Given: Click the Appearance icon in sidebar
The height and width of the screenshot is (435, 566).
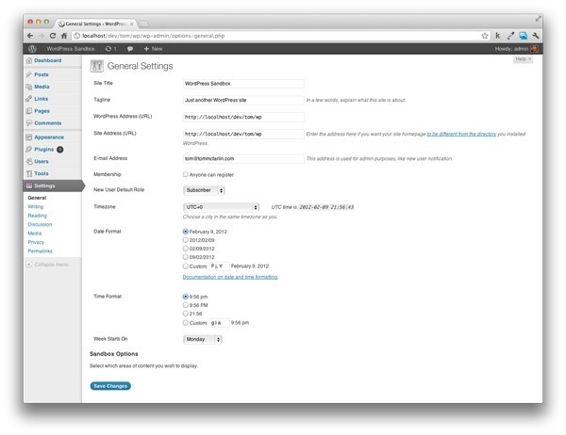Looking at the screenshot, I should (29, 137).
